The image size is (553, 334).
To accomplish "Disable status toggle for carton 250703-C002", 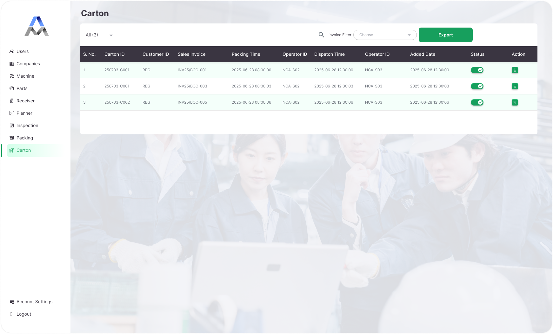I will point(477,102).
